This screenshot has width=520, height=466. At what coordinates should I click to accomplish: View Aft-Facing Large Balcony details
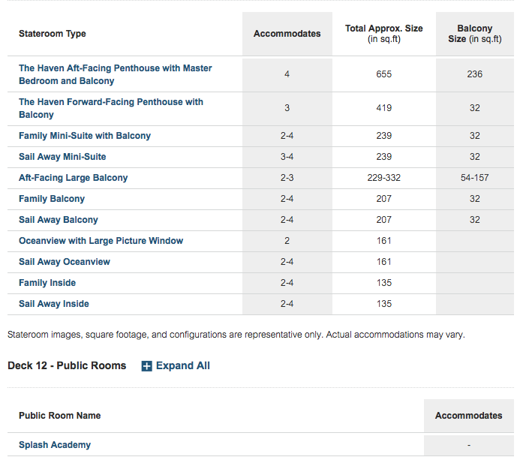pyautogui.click(x=74, y=178)
